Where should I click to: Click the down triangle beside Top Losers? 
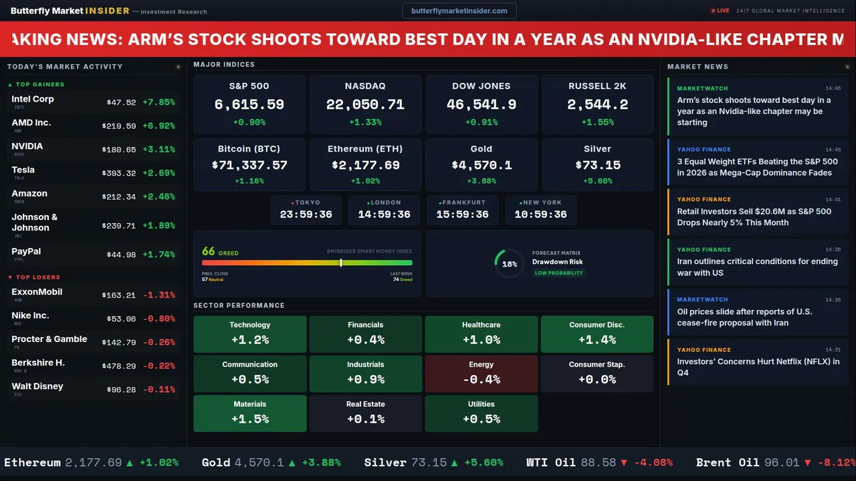click(10, 277)
